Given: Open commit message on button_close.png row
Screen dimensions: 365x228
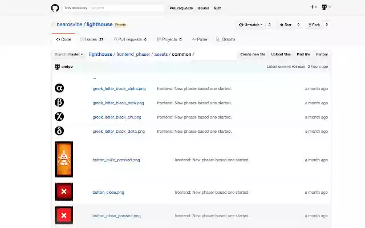Looking at the screenshot, I should (x=212, y=193).
